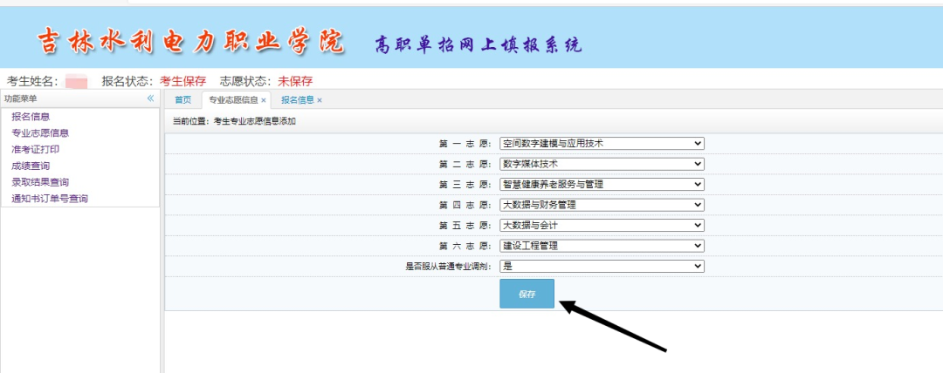Expand the 第三志愿 dropdown list

(x=602, y=185)
